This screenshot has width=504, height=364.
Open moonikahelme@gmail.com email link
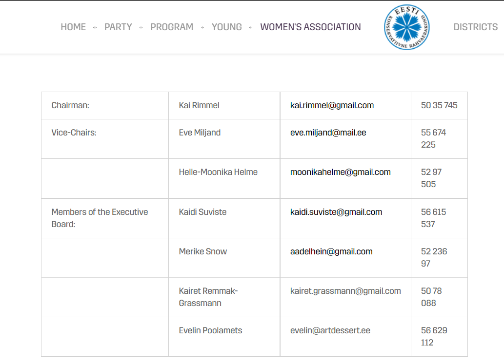340,172
